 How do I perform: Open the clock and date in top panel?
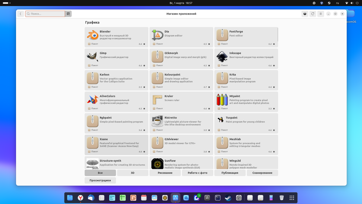pyautogui.click(x=181, y=3)
